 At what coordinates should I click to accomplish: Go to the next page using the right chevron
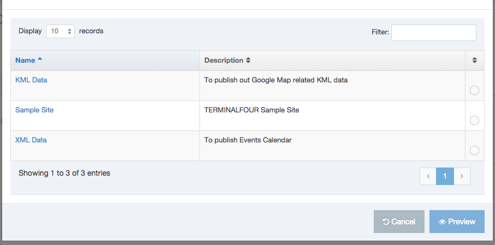pos(462,176)
